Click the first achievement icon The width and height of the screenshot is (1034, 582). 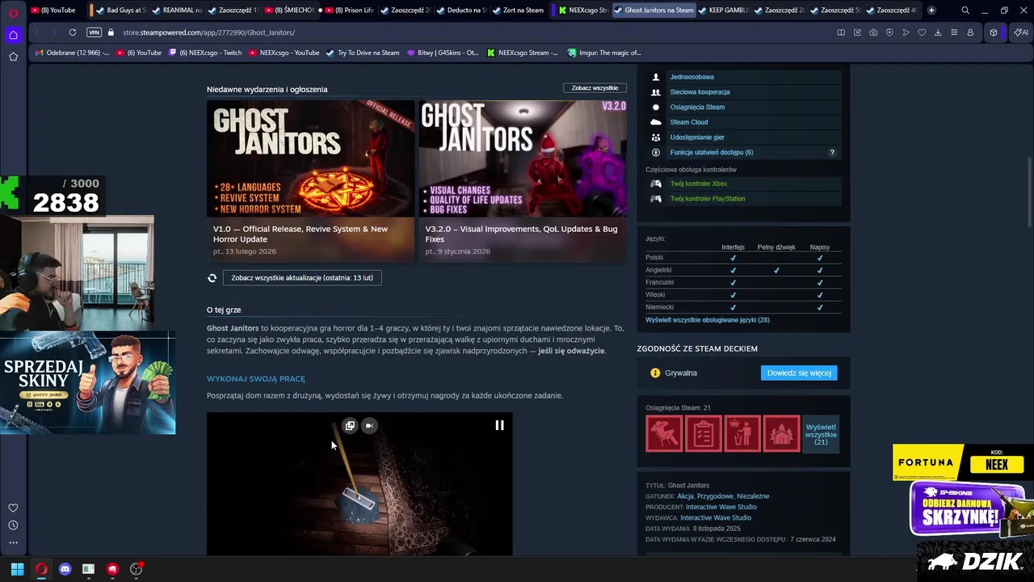665,433
